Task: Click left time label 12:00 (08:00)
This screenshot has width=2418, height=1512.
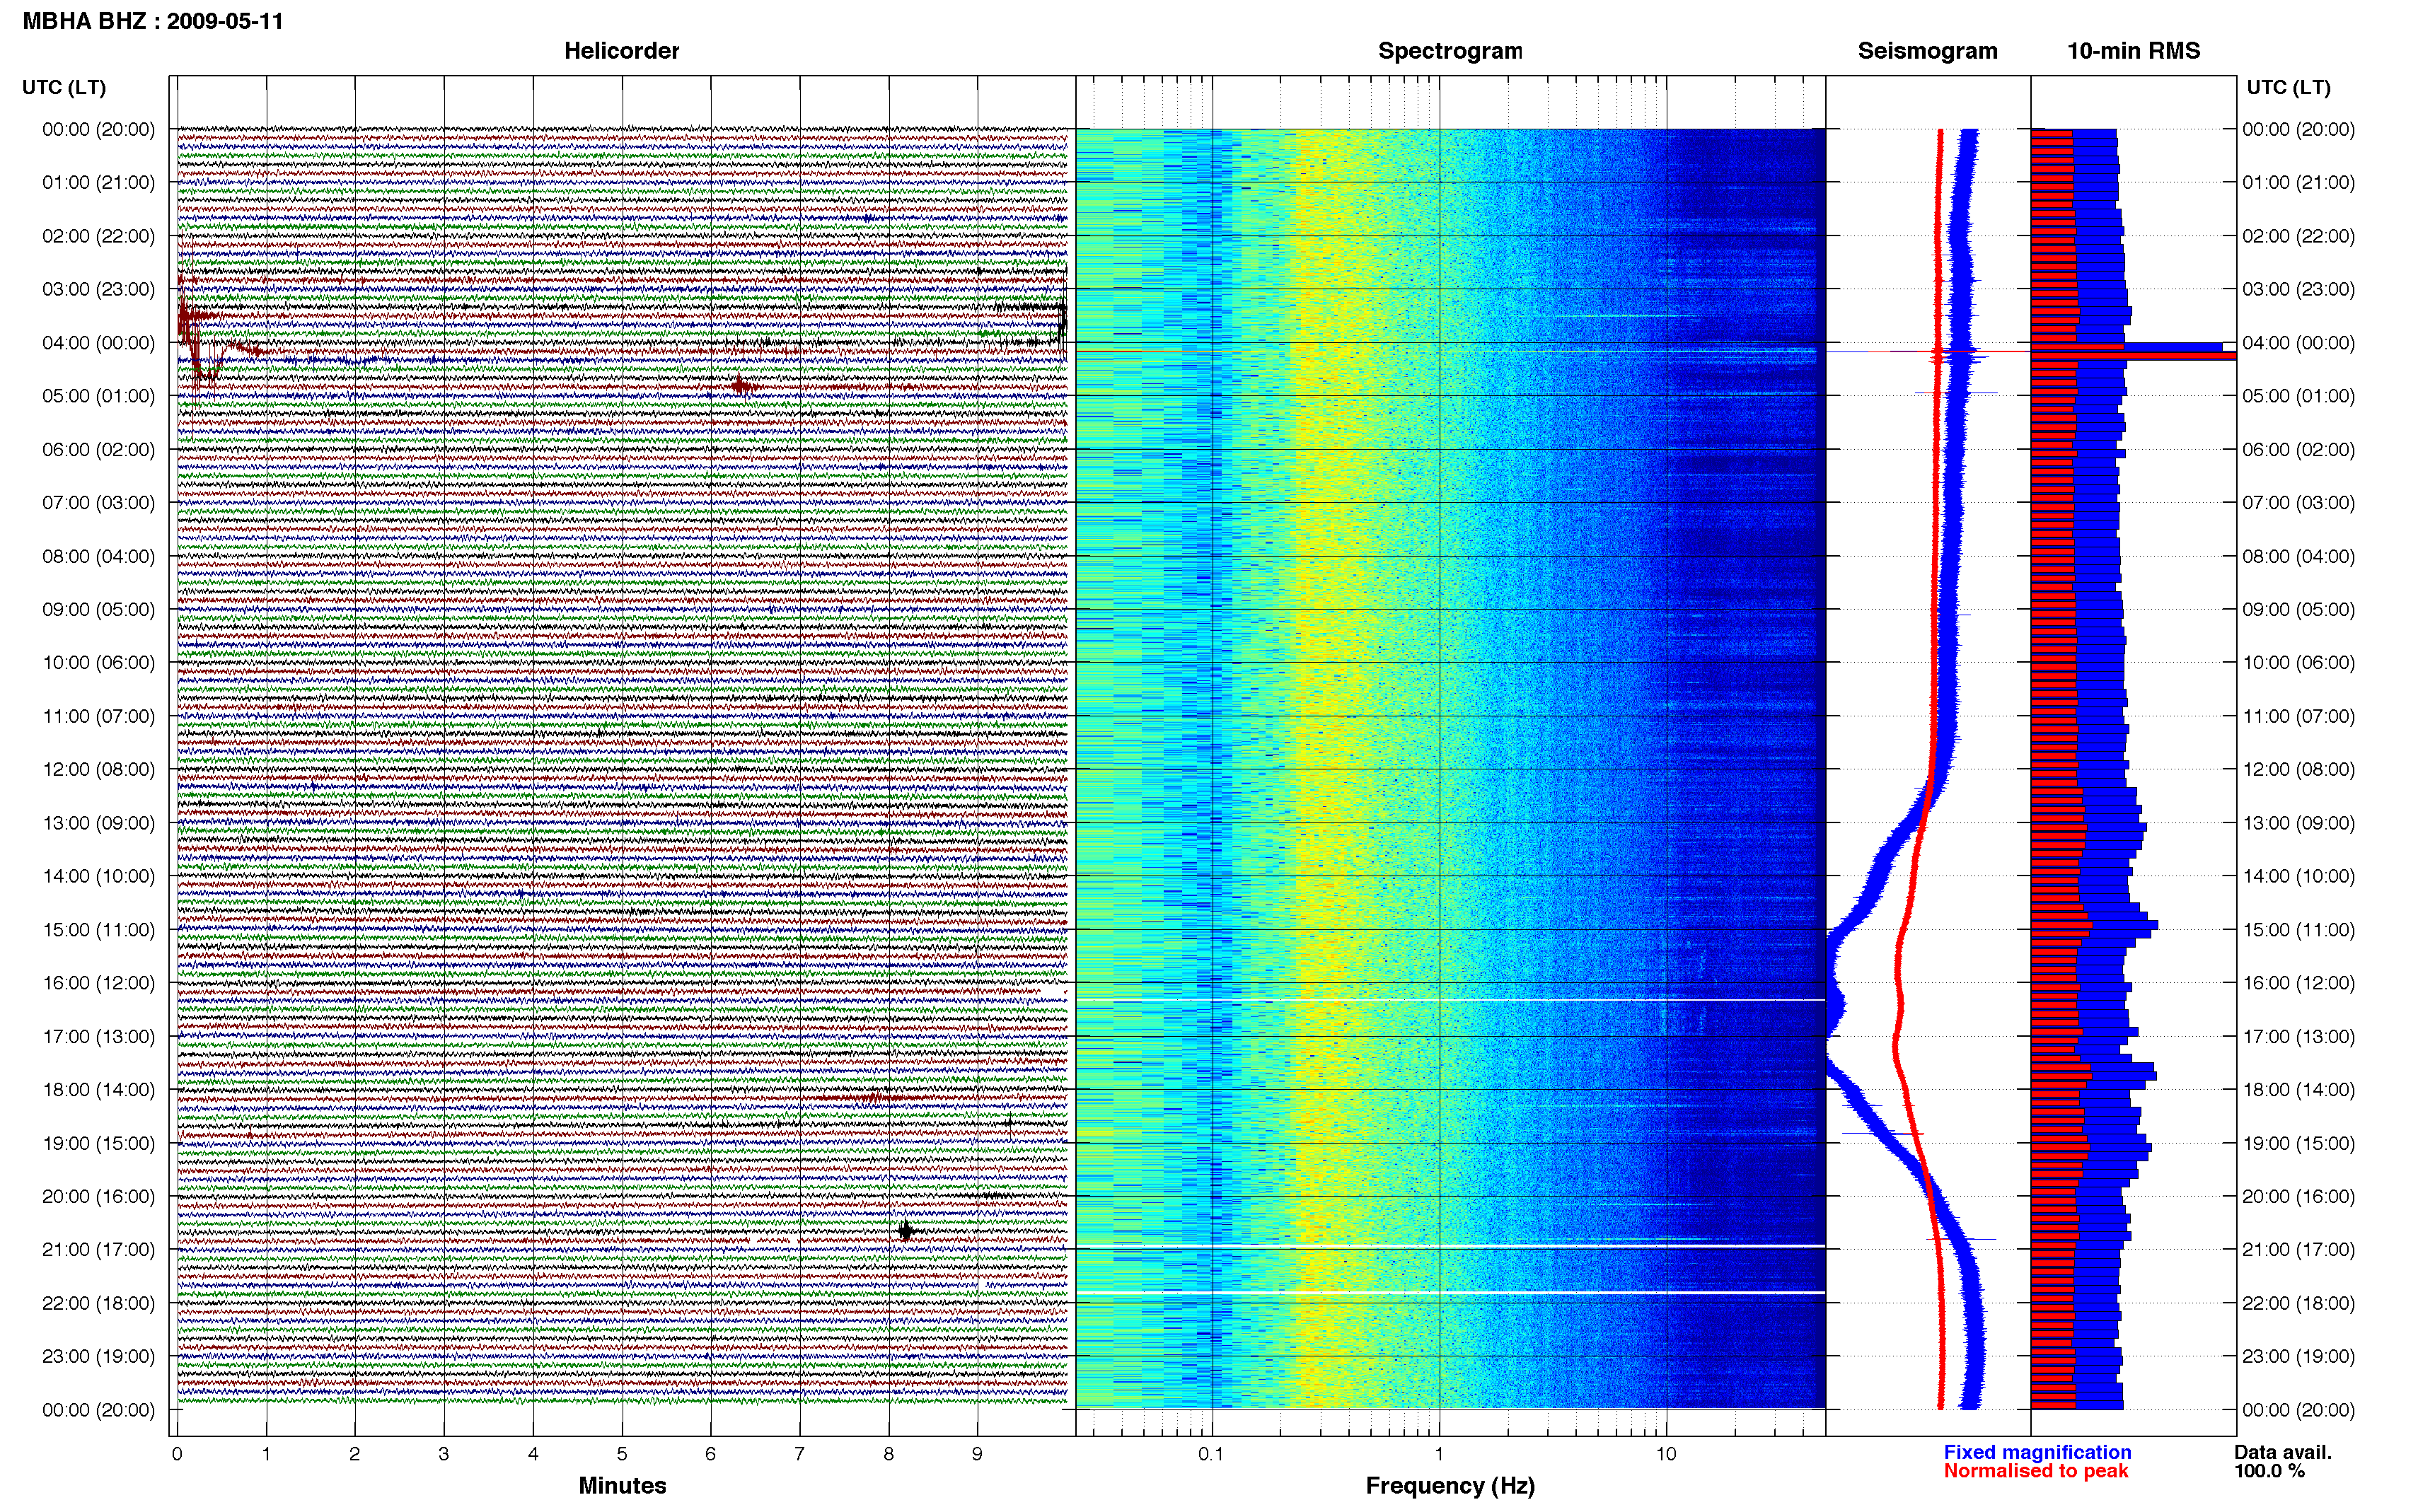Action: coord(99,770)
